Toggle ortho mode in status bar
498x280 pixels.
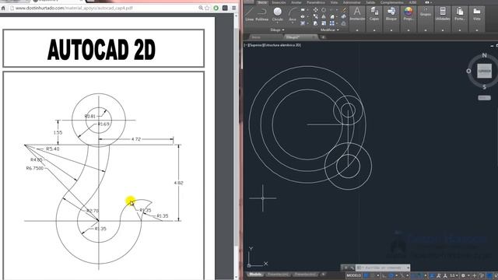[x=384, y=275]
